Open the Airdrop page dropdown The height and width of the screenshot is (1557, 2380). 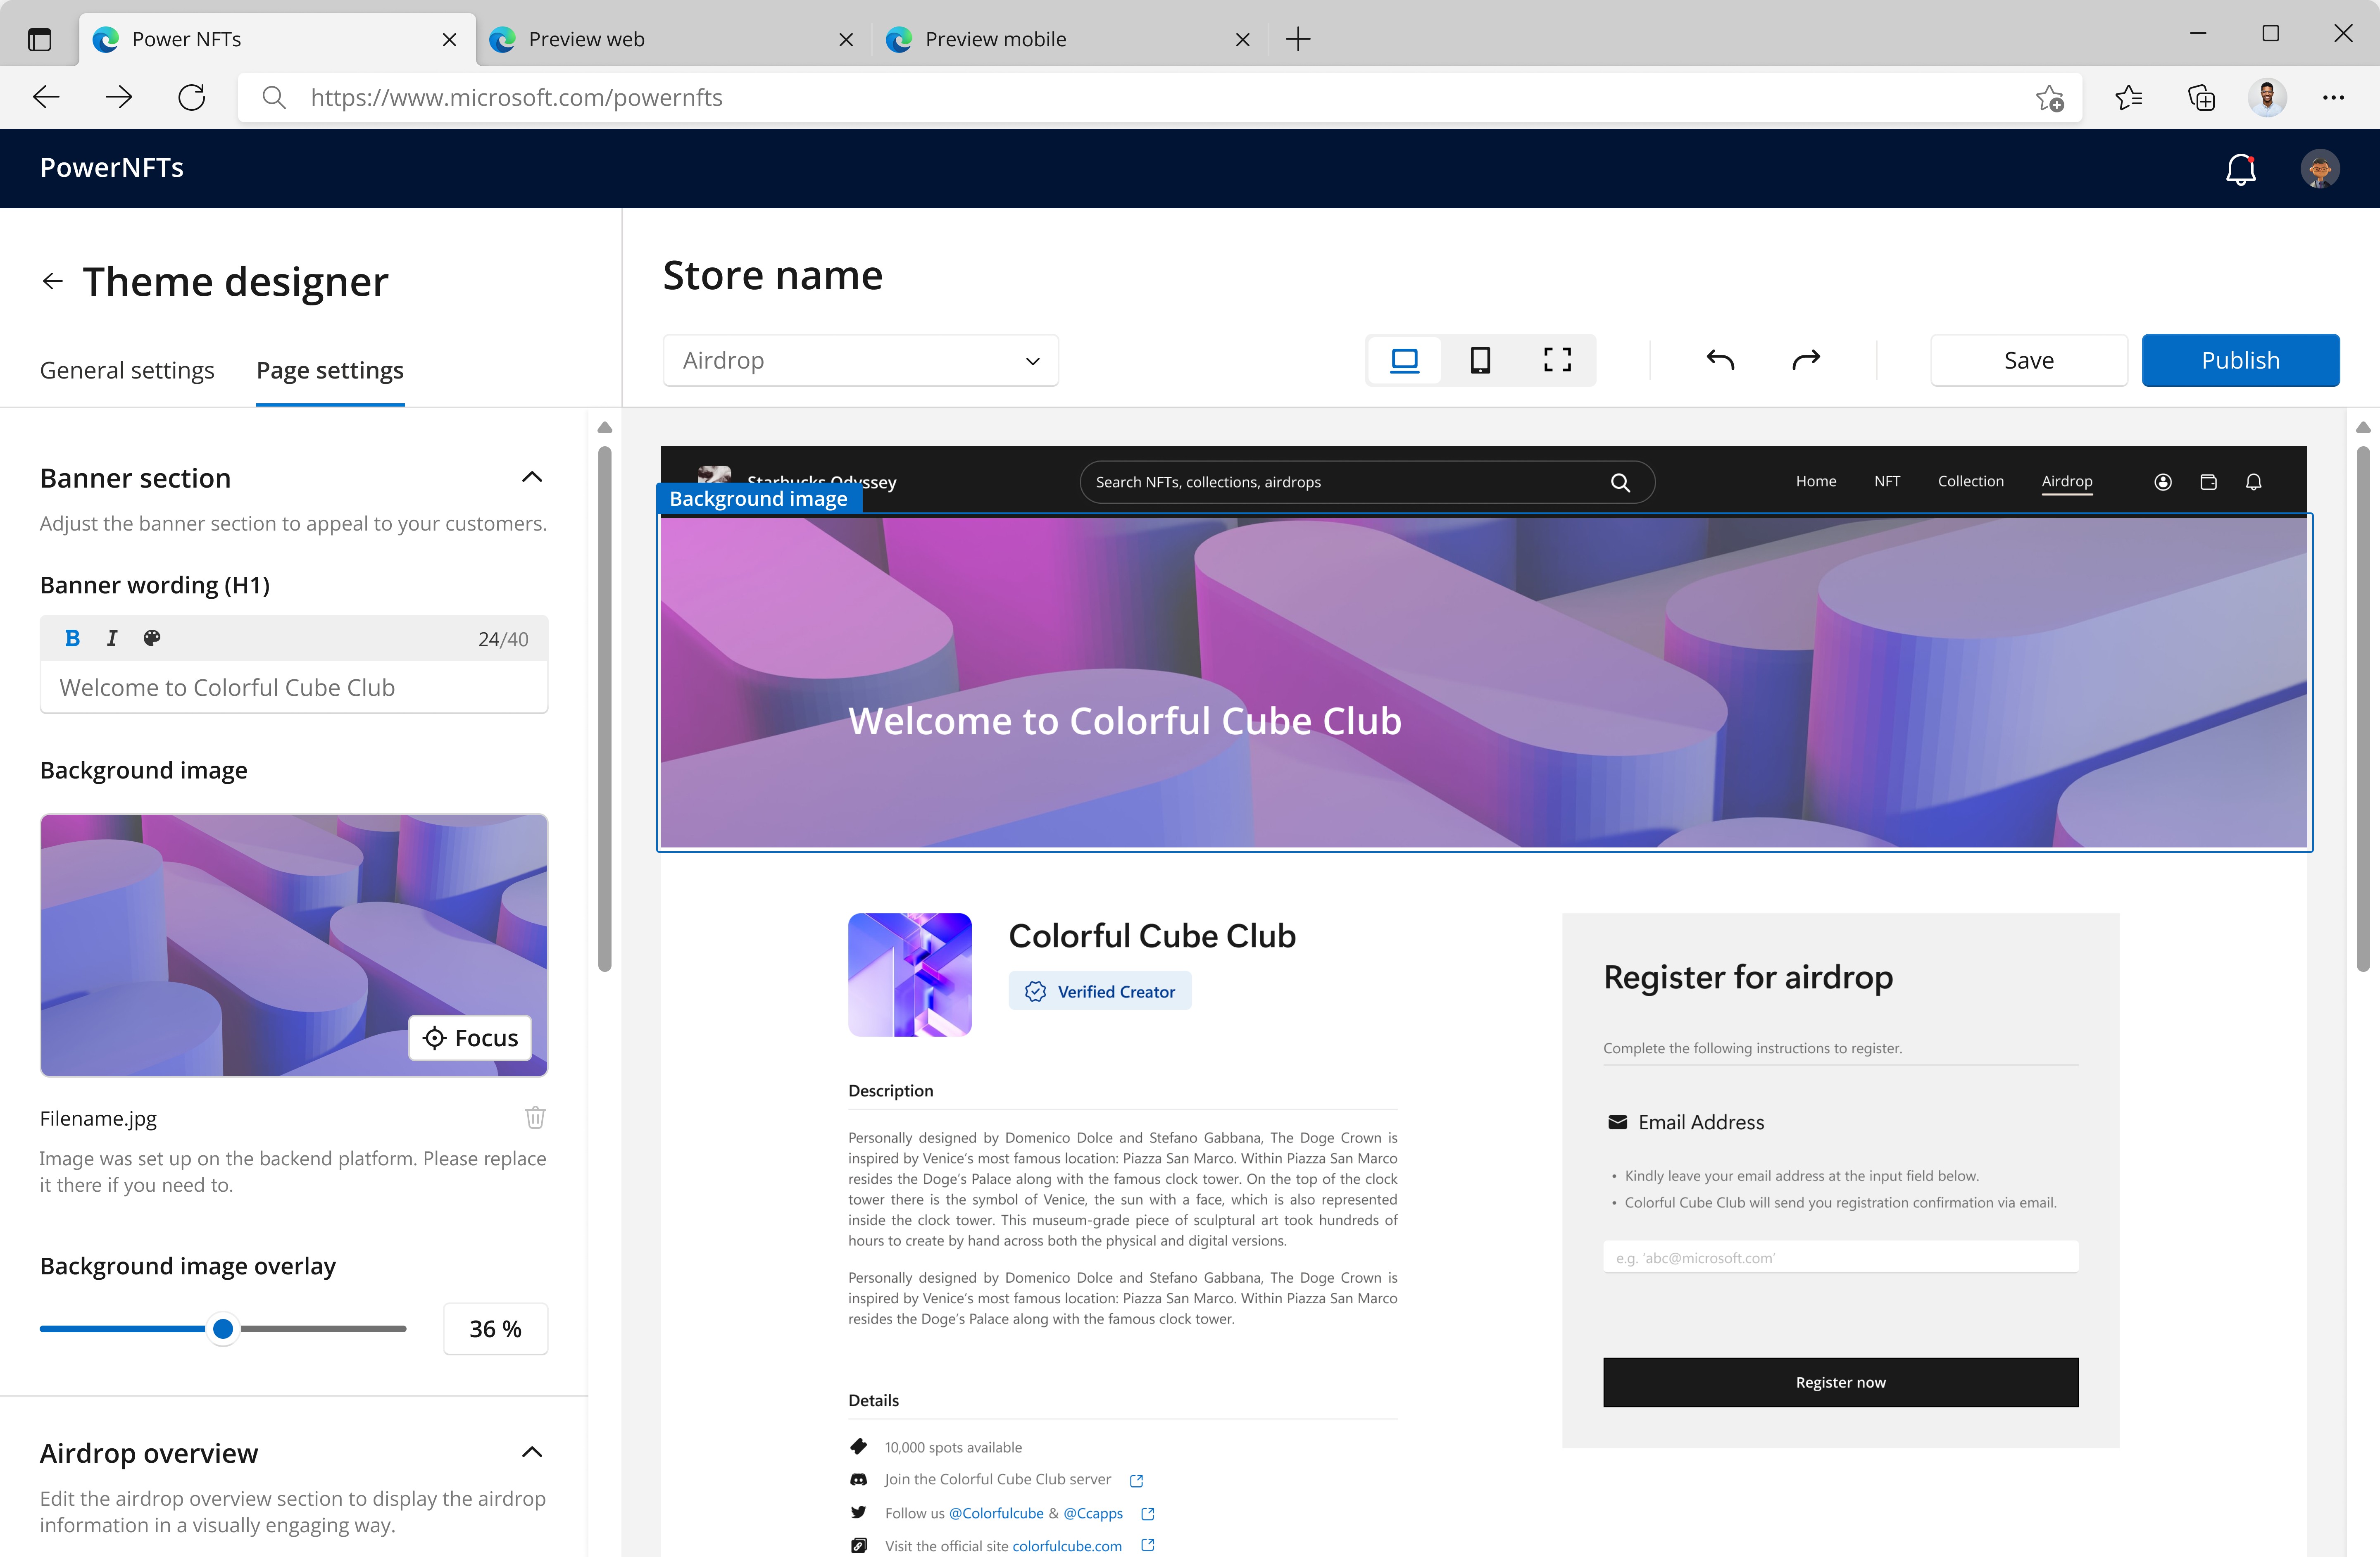click(x=860, y=360)
